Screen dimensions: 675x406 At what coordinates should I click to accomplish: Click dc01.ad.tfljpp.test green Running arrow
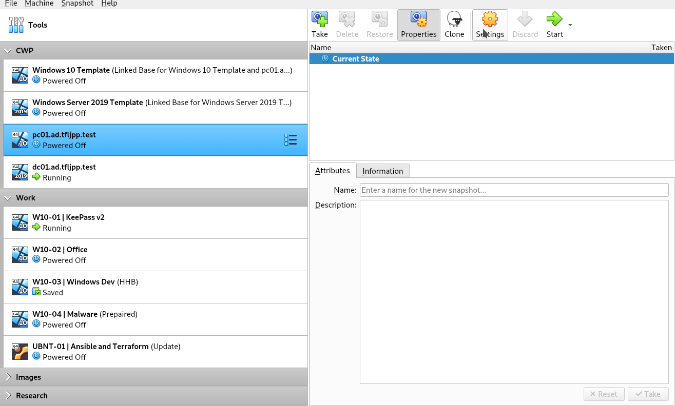36,177
